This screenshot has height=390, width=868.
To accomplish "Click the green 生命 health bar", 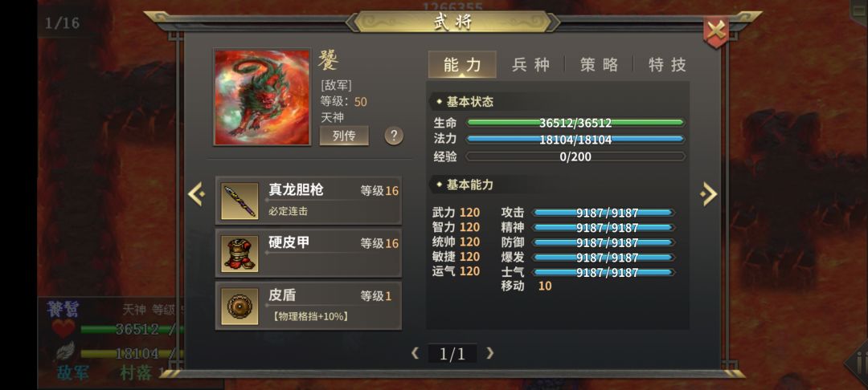I will coord(575,123).
